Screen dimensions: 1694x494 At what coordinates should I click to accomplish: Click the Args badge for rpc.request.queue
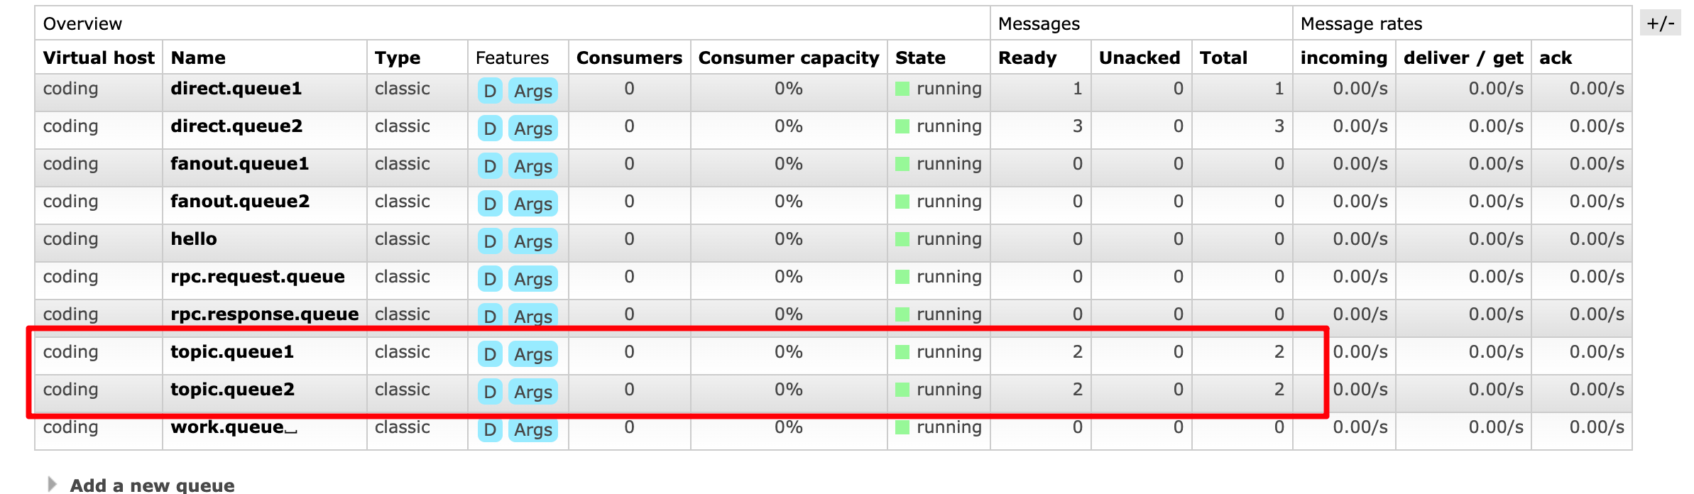(532, 279)
